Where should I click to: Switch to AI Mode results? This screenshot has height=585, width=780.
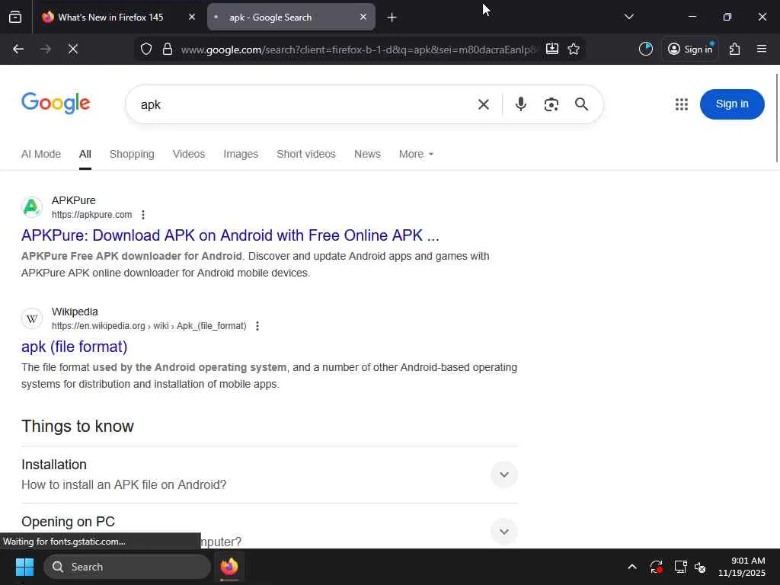41,154
